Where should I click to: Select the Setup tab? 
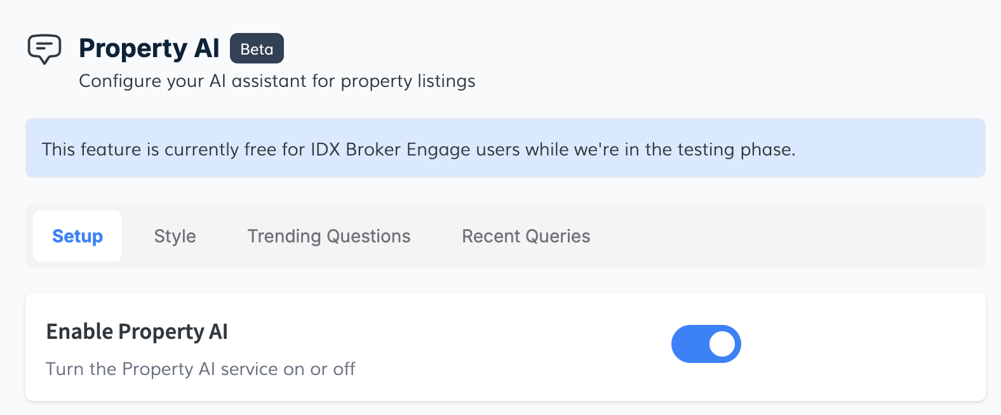coord(77,236)
